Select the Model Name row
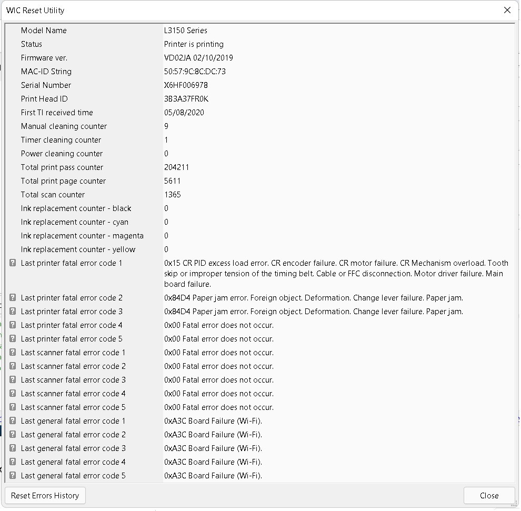 [x=260, y=31]
